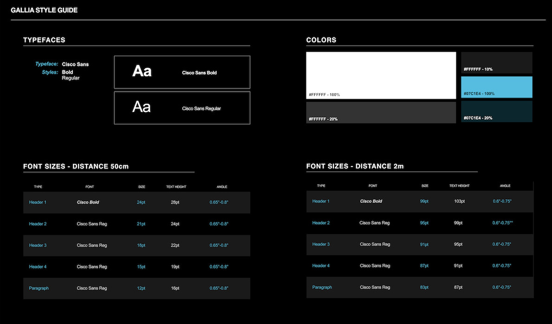Click the 16pt text height value

[175, 288]
